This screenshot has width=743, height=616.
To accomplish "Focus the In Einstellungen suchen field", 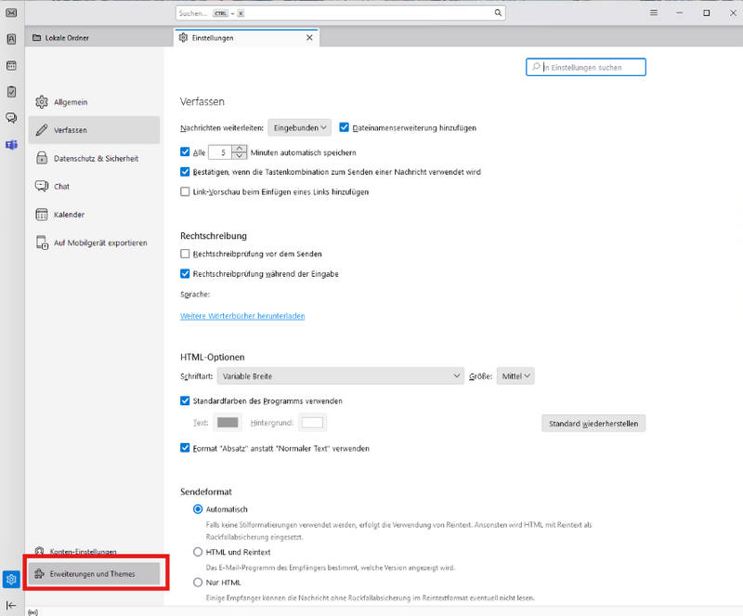I will click(586, 67).
